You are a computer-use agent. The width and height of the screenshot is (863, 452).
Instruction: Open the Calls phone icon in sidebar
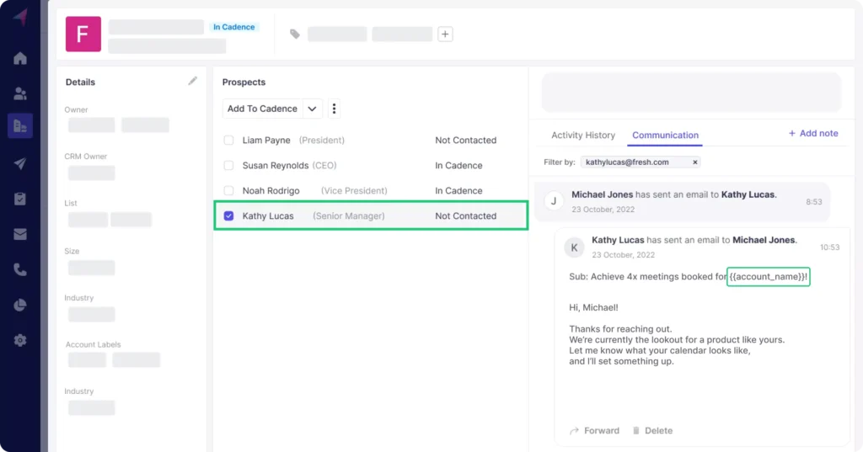(20, 269)
